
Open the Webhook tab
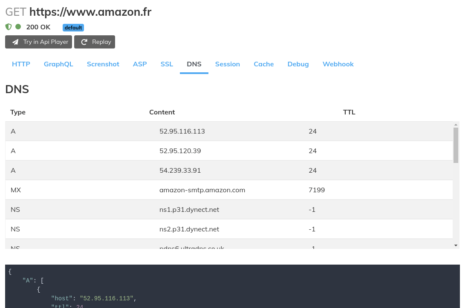coord(338,64)
